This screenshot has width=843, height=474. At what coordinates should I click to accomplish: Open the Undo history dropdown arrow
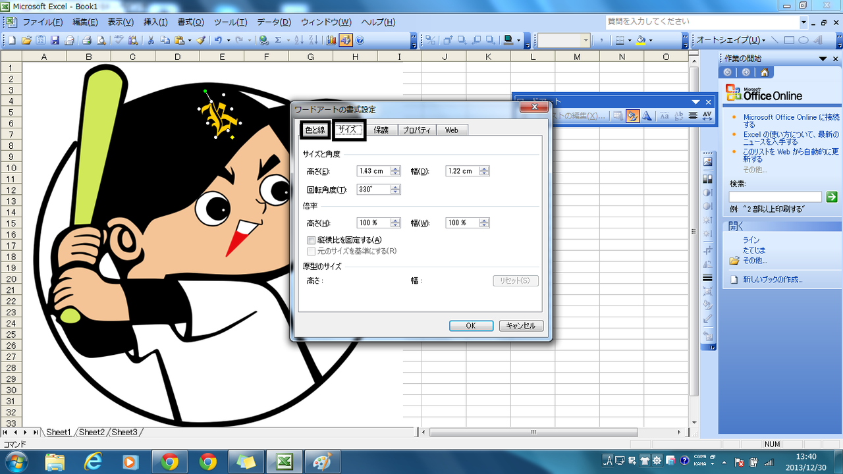click(x=228, y=40)
